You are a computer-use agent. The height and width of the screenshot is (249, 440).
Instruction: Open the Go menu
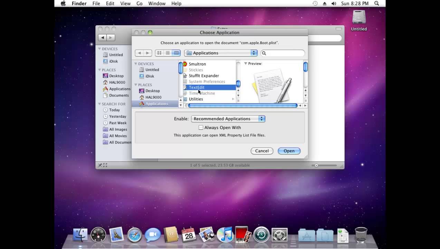pos(140,3)
